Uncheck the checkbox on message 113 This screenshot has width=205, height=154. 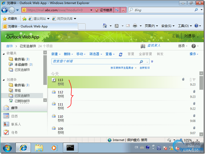click(54, 80)
